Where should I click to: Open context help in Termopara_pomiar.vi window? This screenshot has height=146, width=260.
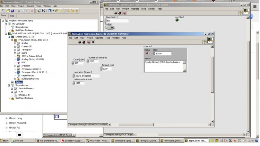click(x=240, y=13)
